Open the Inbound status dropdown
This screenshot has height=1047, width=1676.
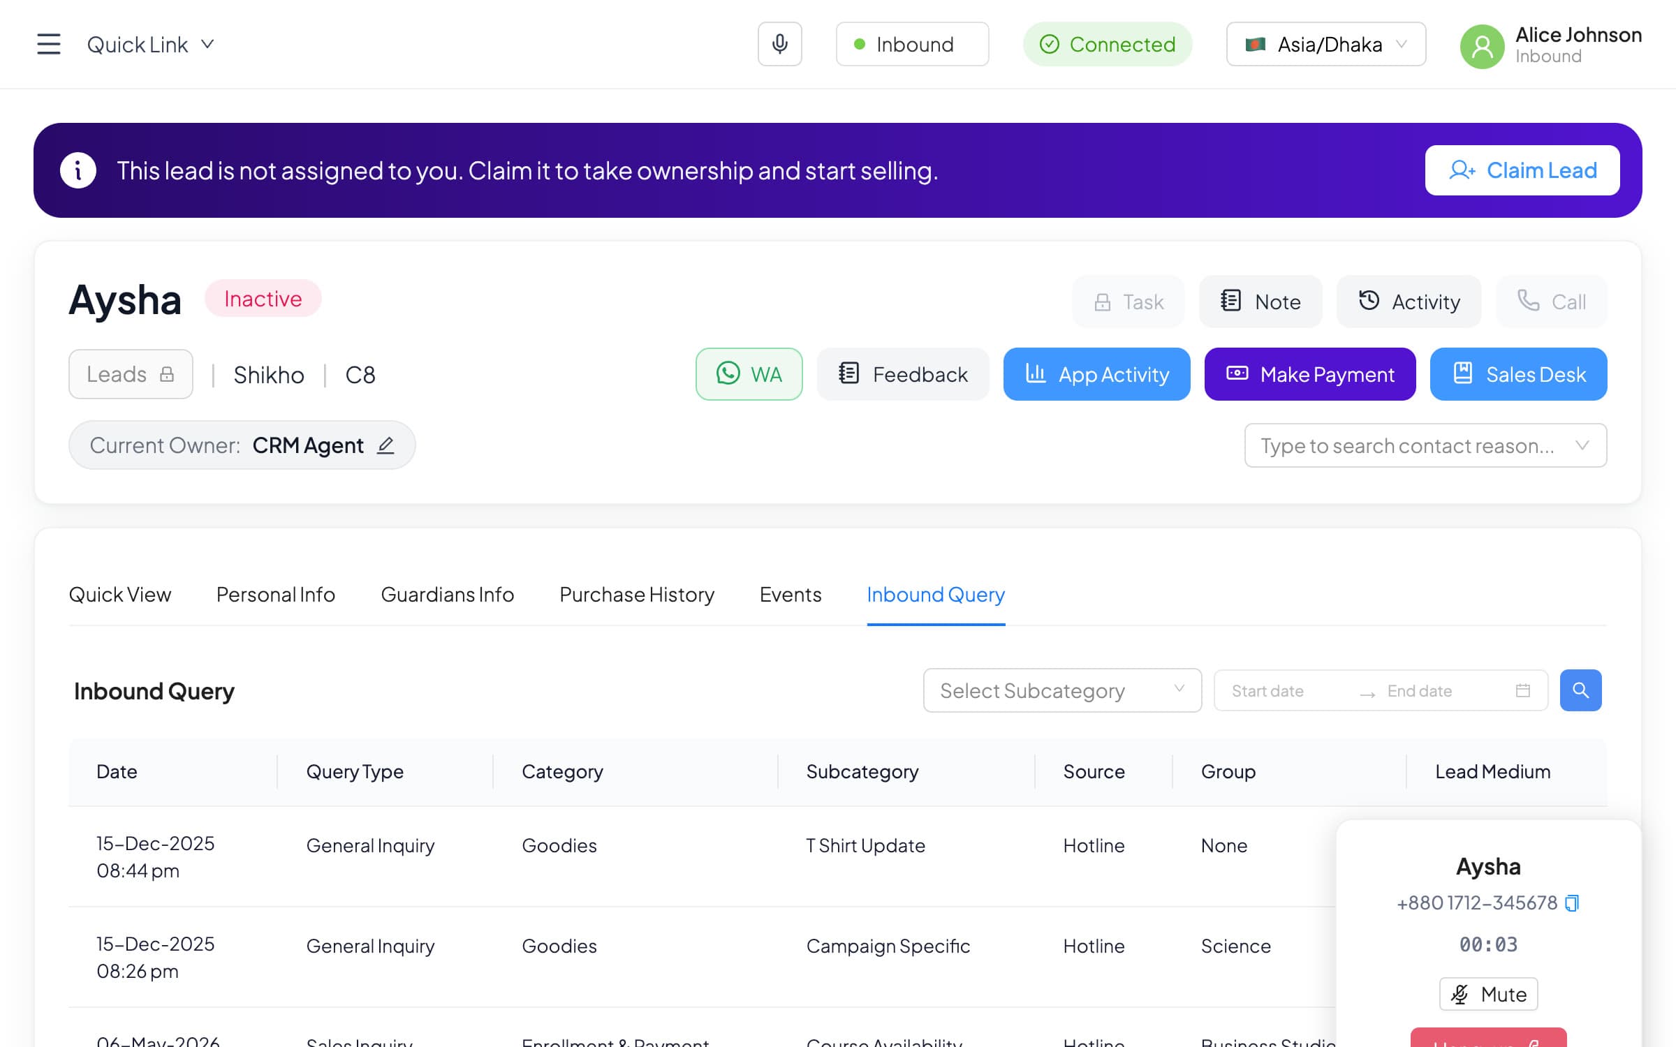912,44
